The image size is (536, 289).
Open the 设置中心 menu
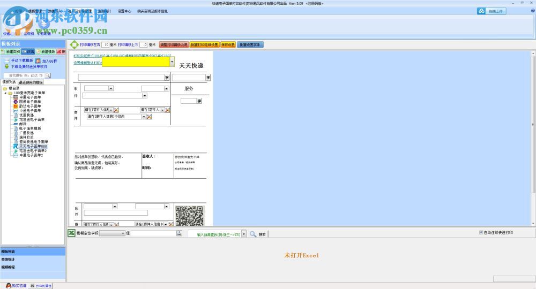click(124, 11)
